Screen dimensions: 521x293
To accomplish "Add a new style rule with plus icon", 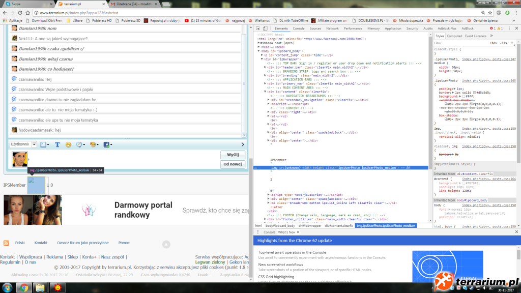I will (x=512, y=43).
